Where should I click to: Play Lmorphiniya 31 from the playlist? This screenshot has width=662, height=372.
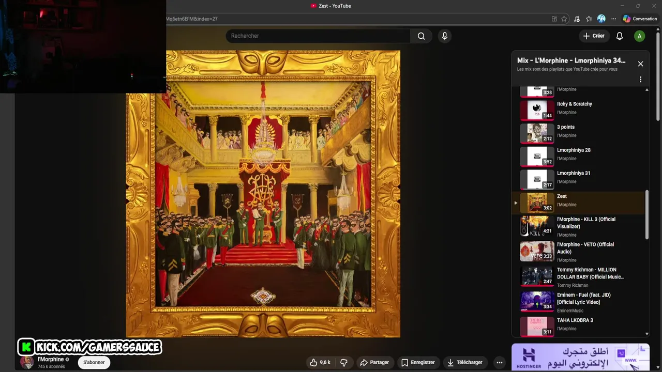click(579, 179)
